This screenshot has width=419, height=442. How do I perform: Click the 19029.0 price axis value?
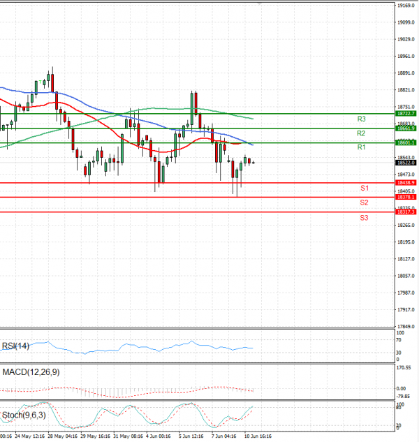coord(406,39)
